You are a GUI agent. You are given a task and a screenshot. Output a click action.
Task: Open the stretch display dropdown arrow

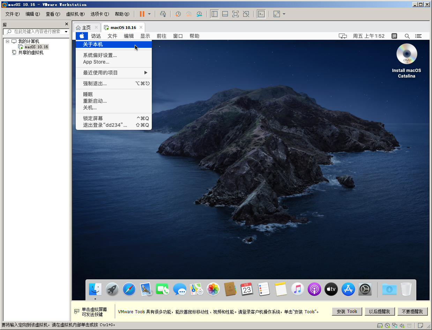[x=284, y=14]
